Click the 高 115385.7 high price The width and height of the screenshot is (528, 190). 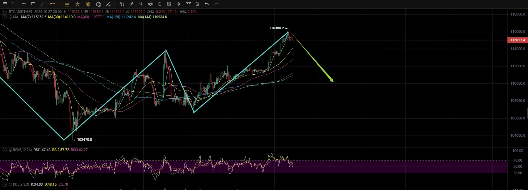pyautogui.click(x=94, y=12)
